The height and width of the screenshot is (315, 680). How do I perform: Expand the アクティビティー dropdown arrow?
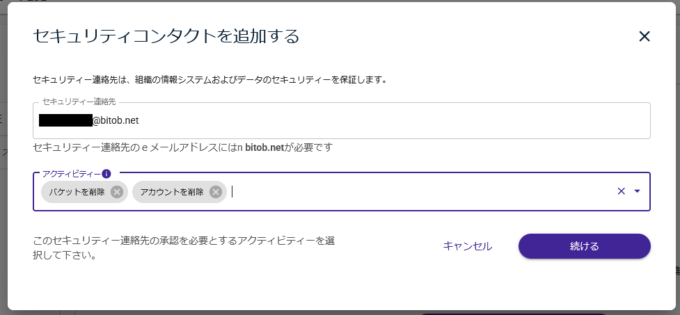pos(637,191)
